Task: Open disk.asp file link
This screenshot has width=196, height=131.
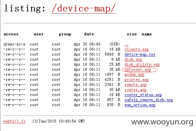Action: coord(133,59)
